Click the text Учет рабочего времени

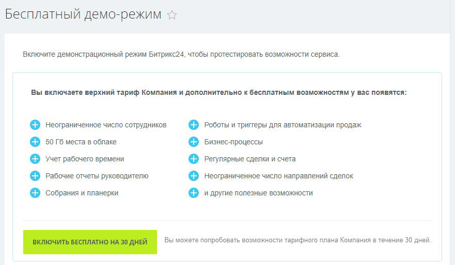pos(85,159)
